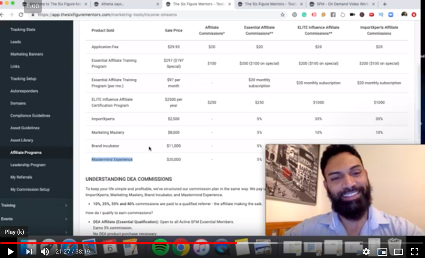The height and width of the screenshot is (258, 425).
Task: Open a new browser tab
Action: (x=385, y=4)
